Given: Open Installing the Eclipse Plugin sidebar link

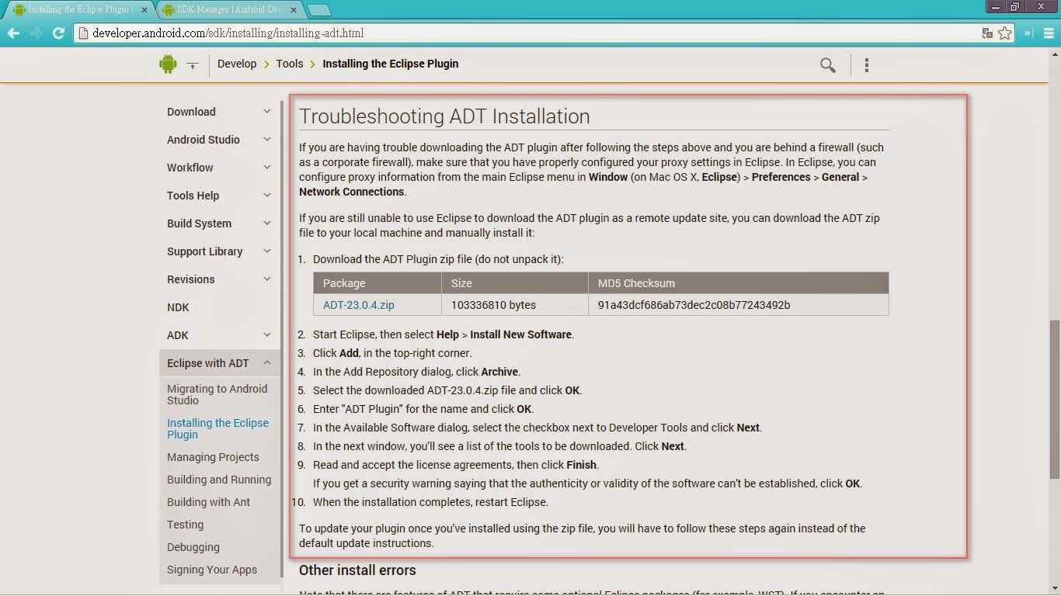Looking at the screenshot, I should tap(218, 428).
